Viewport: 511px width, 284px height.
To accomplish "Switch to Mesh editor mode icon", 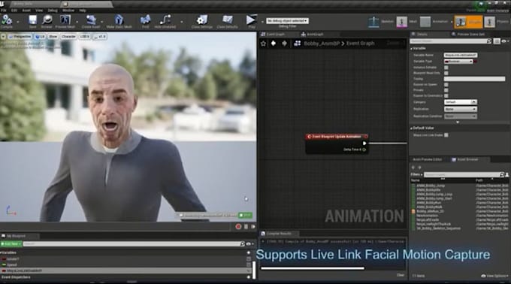I will [402, 22].
